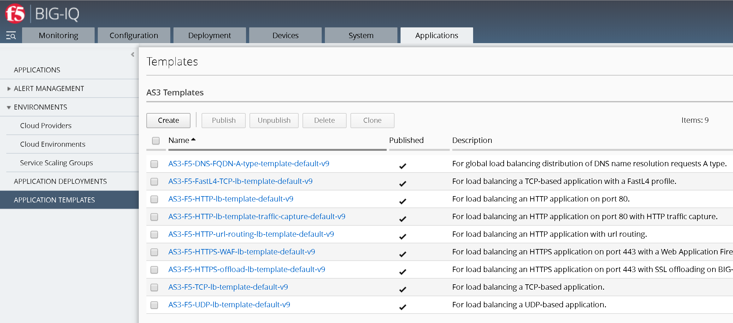The image size is (733, 323).
Task: Open AS3-F5-HTTPS-offload-lb-template-default-v9 link
Action: point(247,269)
